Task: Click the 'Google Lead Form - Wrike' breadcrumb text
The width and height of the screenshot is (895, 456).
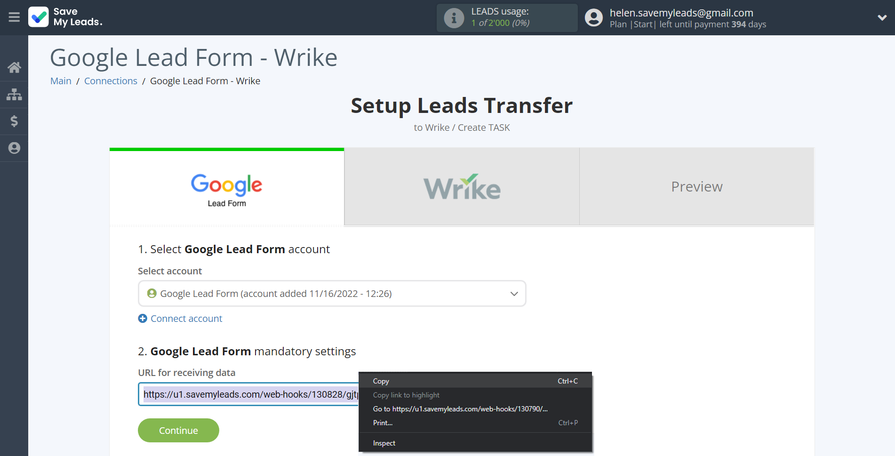Action: (205, 81)
